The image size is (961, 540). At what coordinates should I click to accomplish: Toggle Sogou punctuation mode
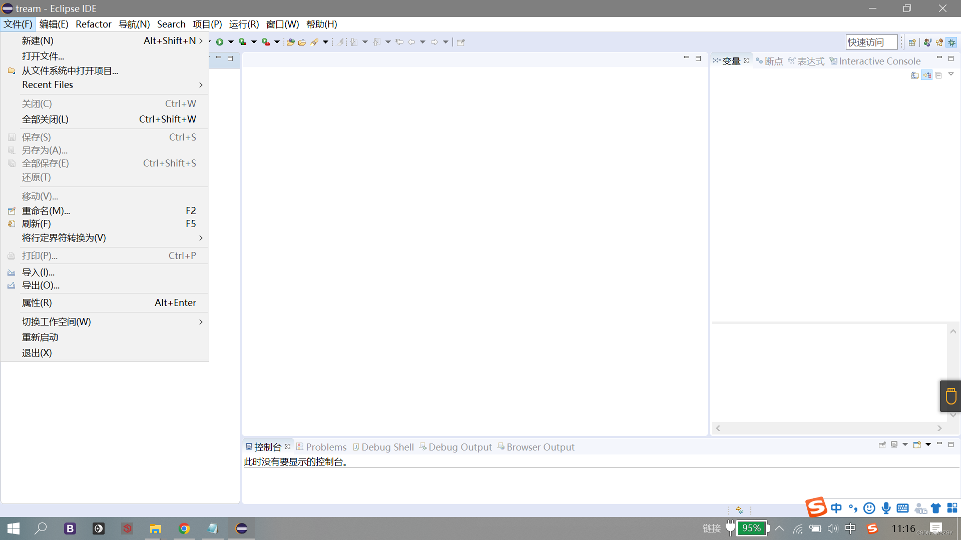[853, 508]
